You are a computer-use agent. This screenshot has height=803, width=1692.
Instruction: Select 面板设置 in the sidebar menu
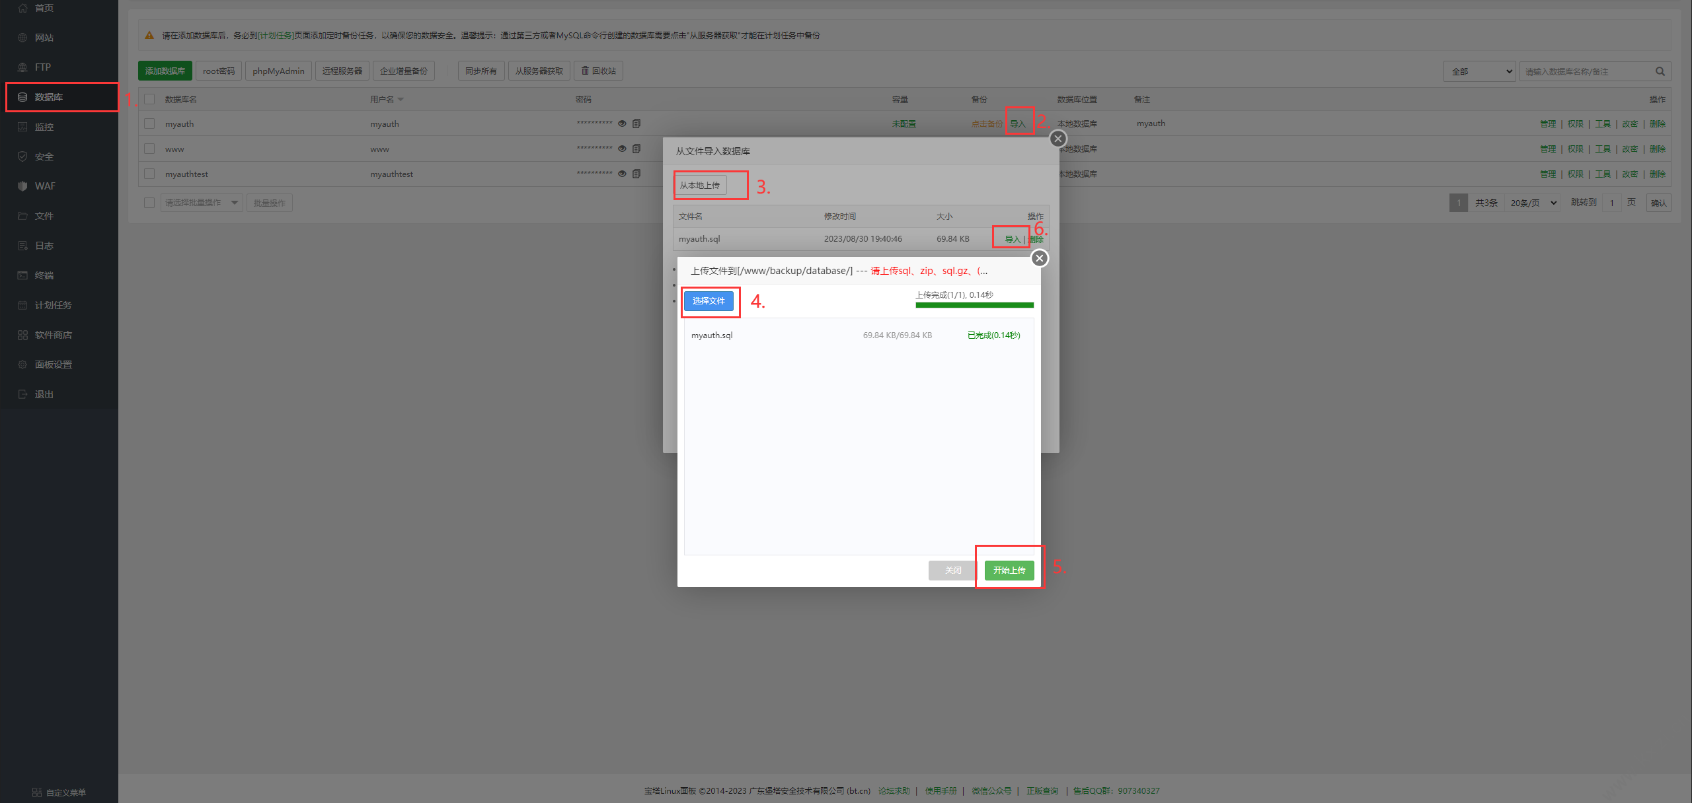[53, 365]
